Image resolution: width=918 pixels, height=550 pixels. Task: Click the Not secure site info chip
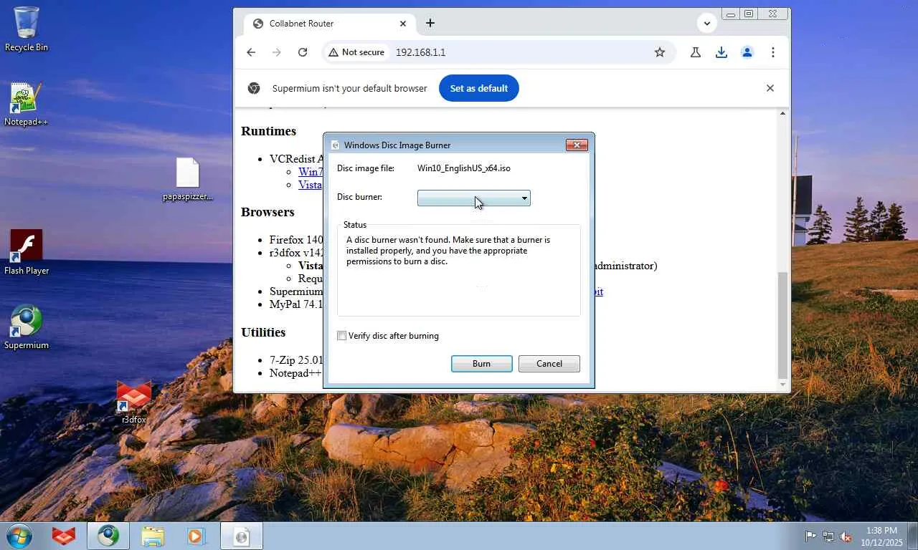[356, 52]
